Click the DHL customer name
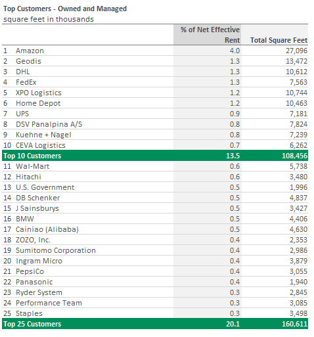This screenshot has height=337, width=314. coord(23,72)
